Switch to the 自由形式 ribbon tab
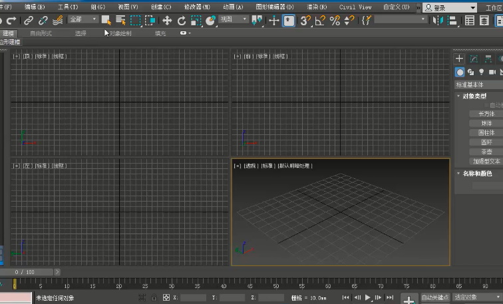The height and width of the screenshot is (304, 503). click(41, 33)
